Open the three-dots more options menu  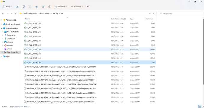tap(88, 6)
